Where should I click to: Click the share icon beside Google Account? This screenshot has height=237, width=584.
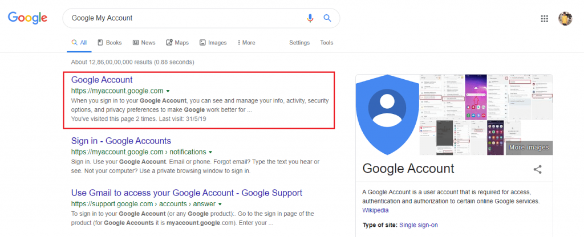[x=537, y=169]
